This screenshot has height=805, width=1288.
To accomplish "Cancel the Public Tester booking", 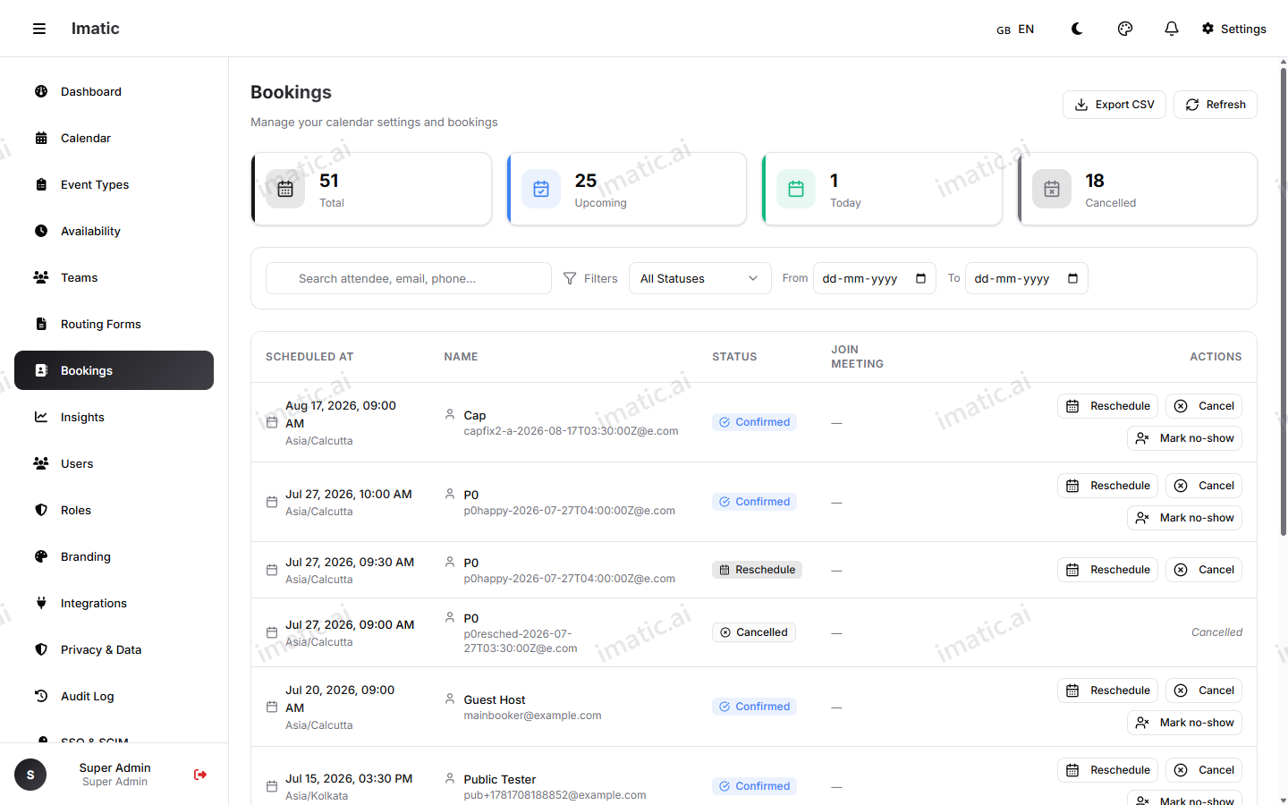I will tap(1204, 770).
